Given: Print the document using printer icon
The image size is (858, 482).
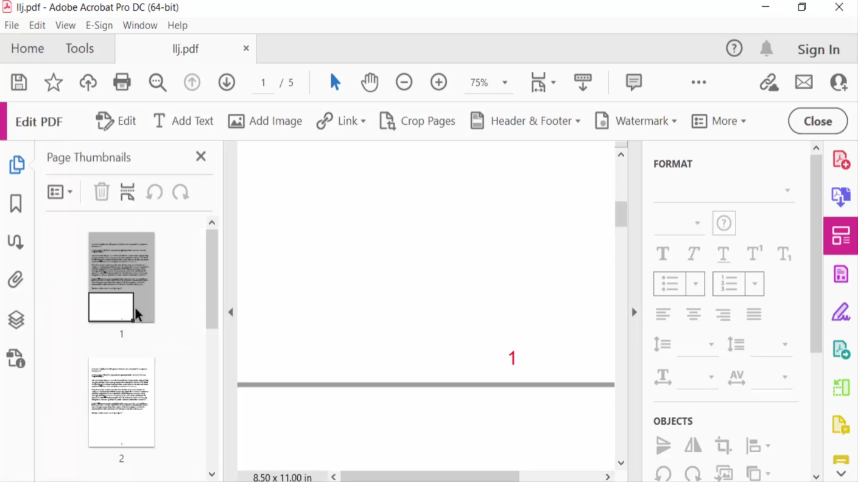Looking at the screenshot, I should [122, 82].
